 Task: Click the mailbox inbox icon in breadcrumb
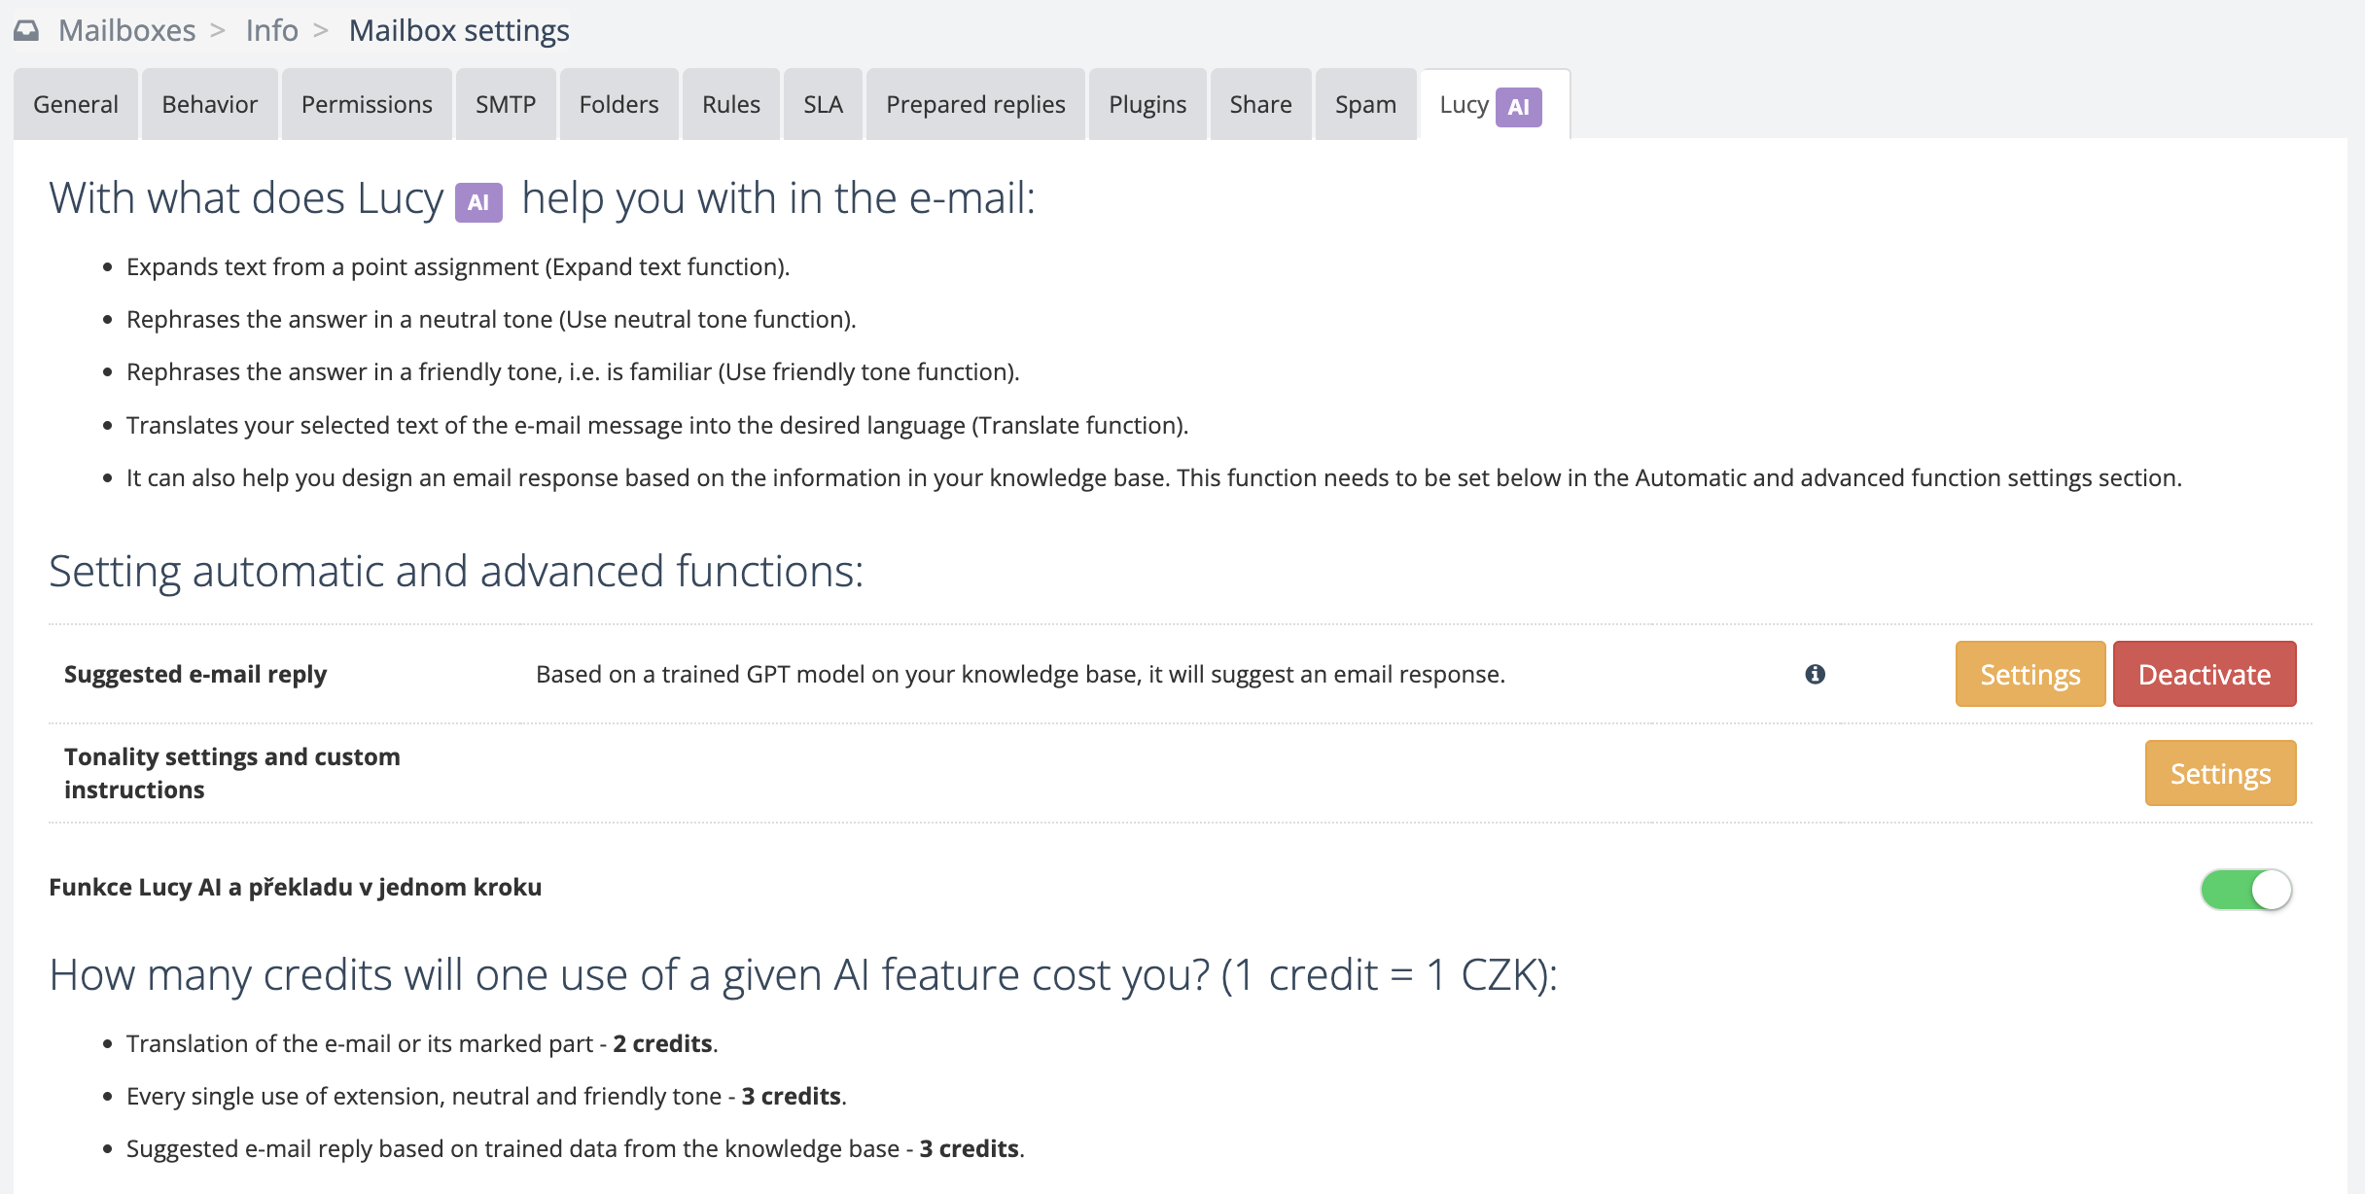tap(26, 31)
